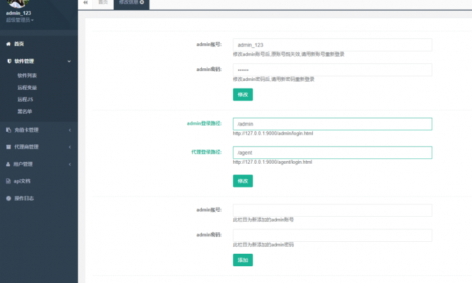Open 操作日志 sidebar item

(24, 198)
